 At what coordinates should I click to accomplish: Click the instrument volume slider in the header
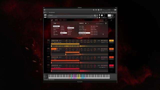pos(110,18)
